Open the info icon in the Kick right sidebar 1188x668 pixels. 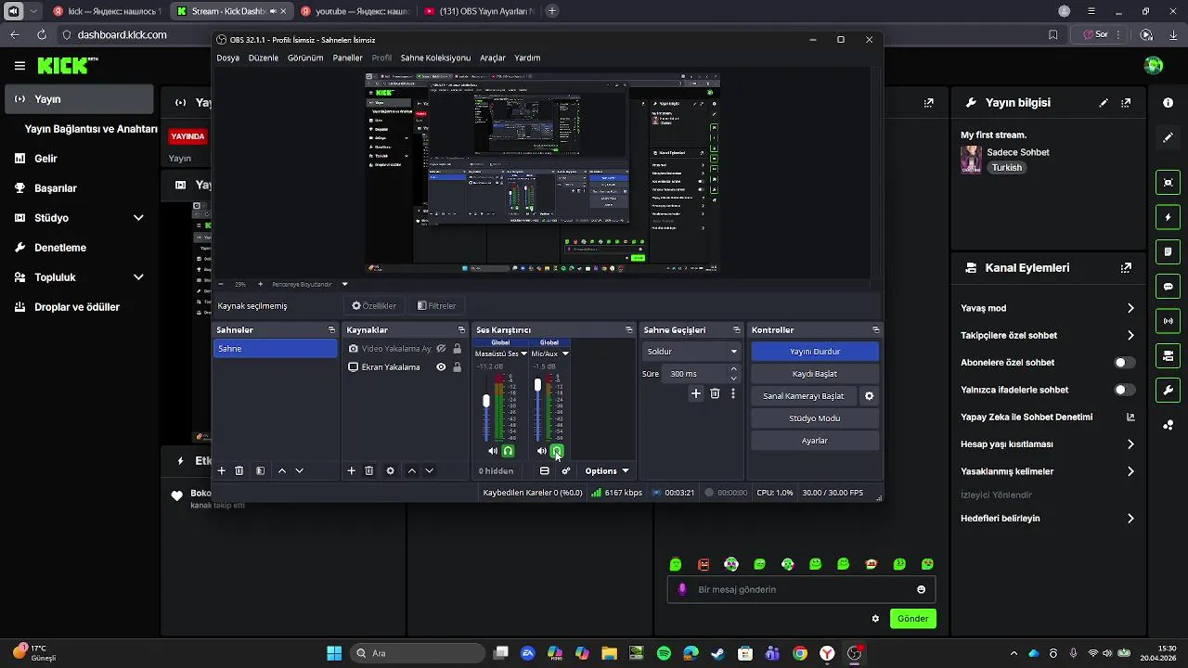pyautogui.click(x=1169, y=103)
